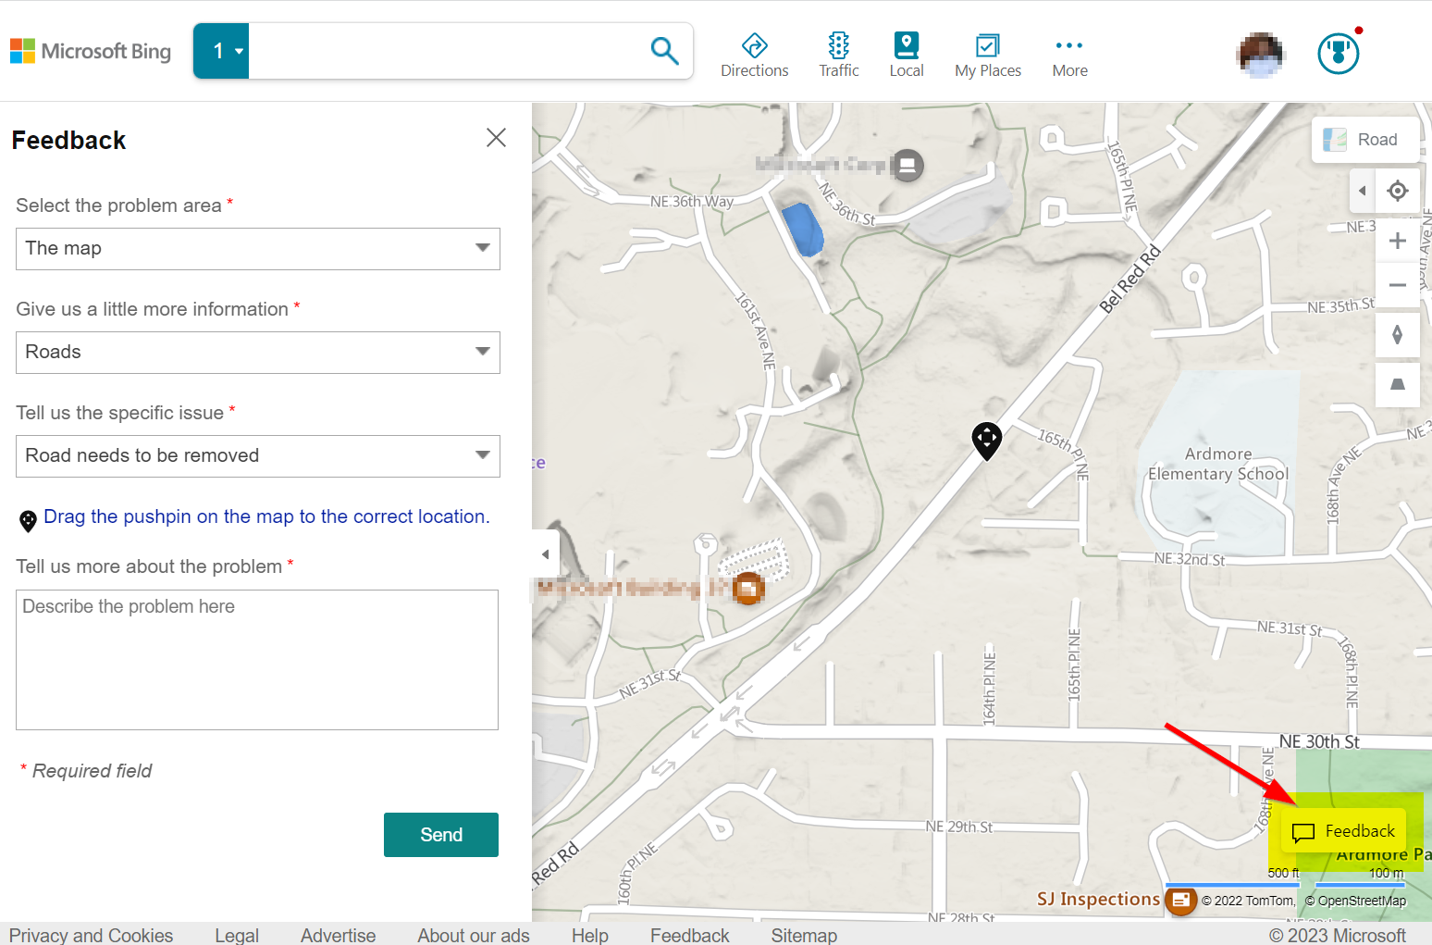
Task: Open the Sitemap footer link
Action: tap(805, 935)
